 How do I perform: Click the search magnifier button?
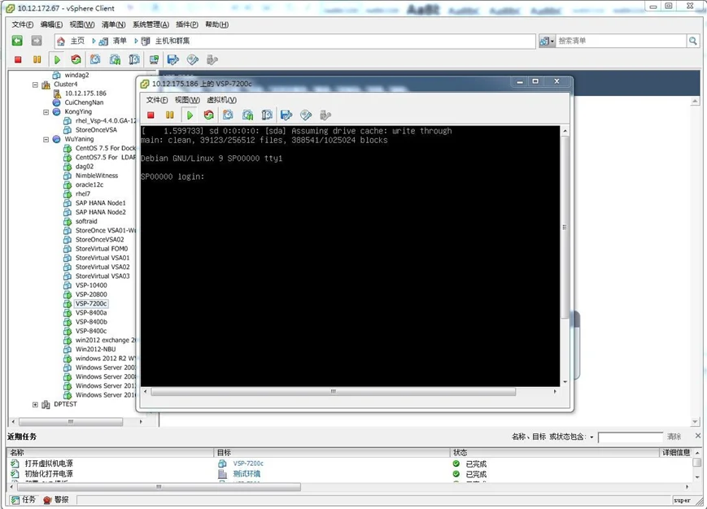tap(692, 41)
